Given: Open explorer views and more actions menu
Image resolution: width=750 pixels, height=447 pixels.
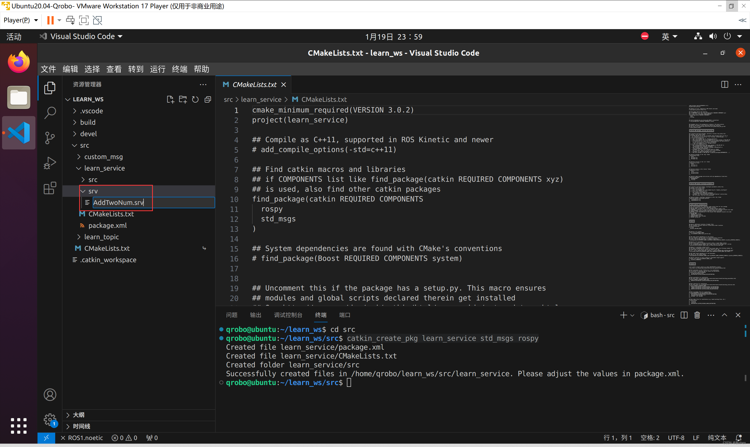Looking at the screenshot, I should point(203,85).
